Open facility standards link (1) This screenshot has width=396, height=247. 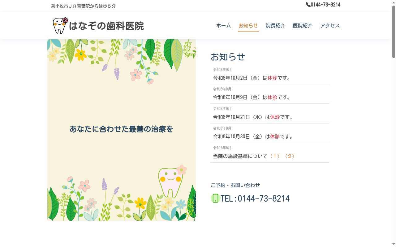[274, 156]
